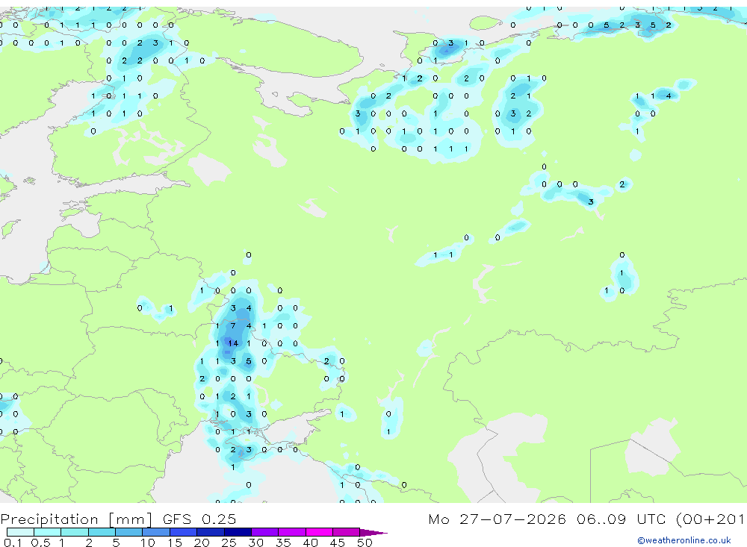Click the 'GFS 0.25' model label
The width and height of the screenshot is (747, 547).
(199, 519)
